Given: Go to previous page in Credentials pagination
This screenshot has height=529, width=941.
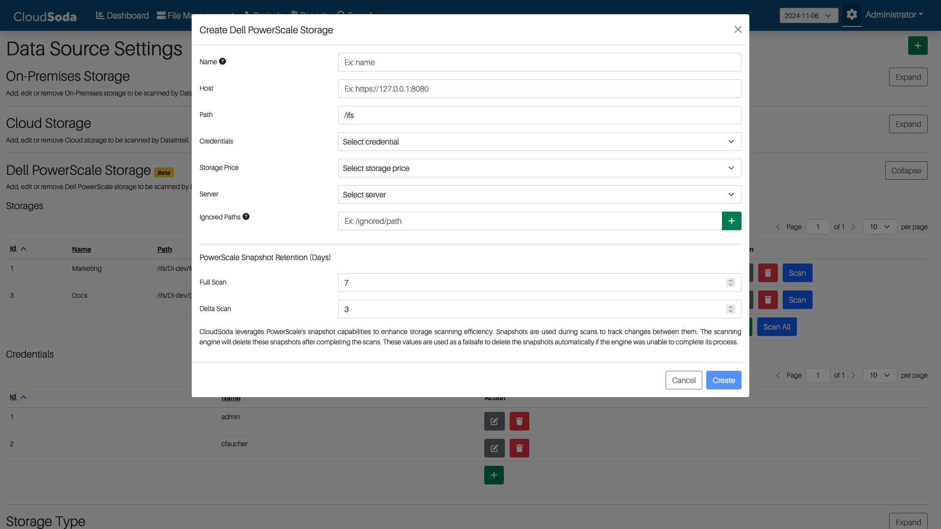Looking at the screenshot, I should tap(778, 375).
